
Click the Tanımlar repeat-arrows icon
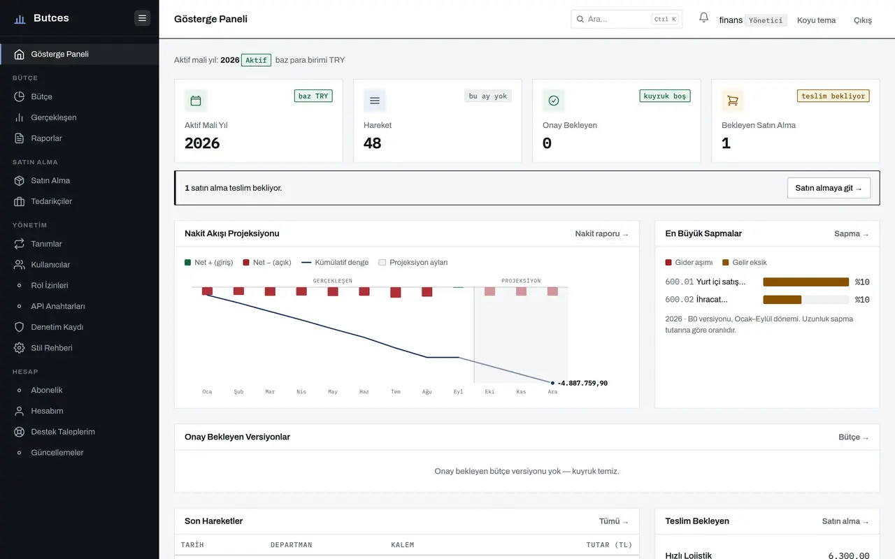[20, 244]
